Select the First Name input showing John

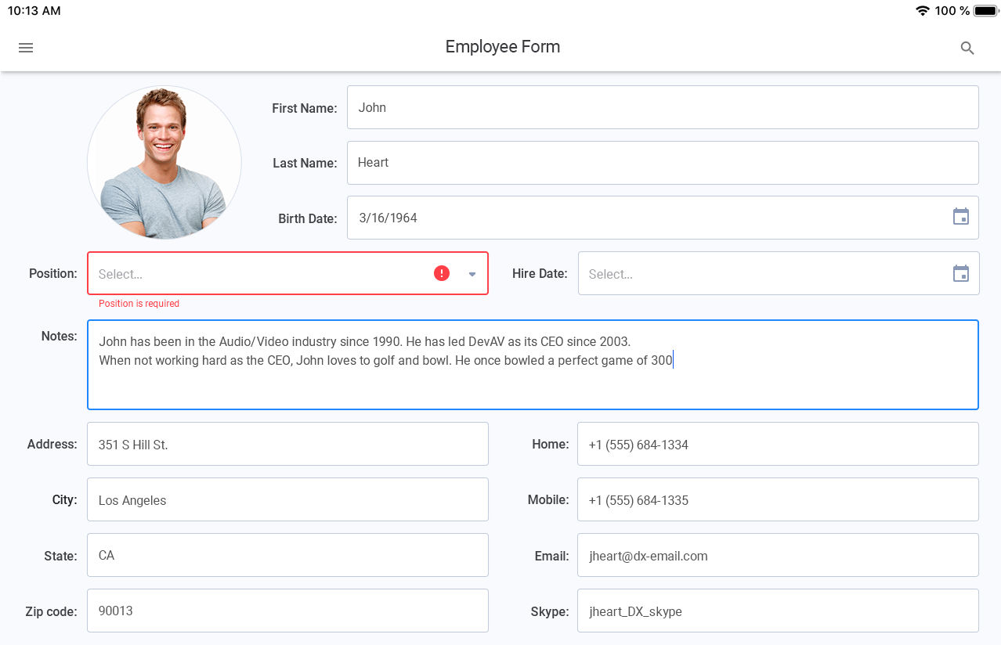pyautogui.click(x=662, y=107)
